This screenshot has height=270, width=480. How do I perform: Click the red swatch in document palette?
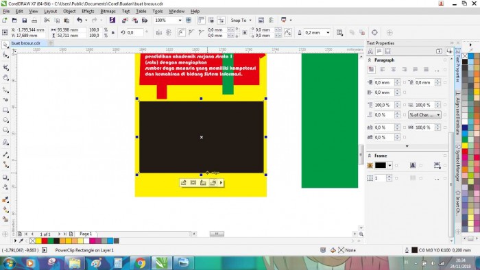pos(45,241)
